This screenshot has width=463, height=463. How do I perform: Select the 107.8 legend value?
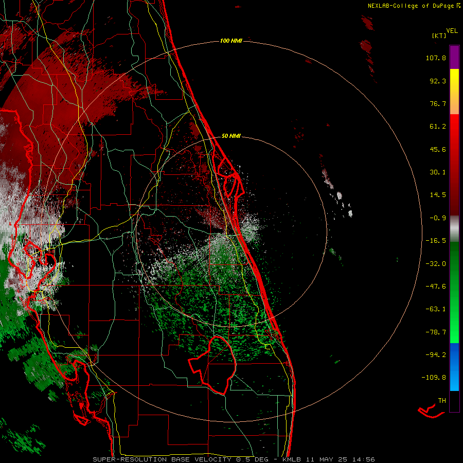pyautogui.click(x=436, y=58)
